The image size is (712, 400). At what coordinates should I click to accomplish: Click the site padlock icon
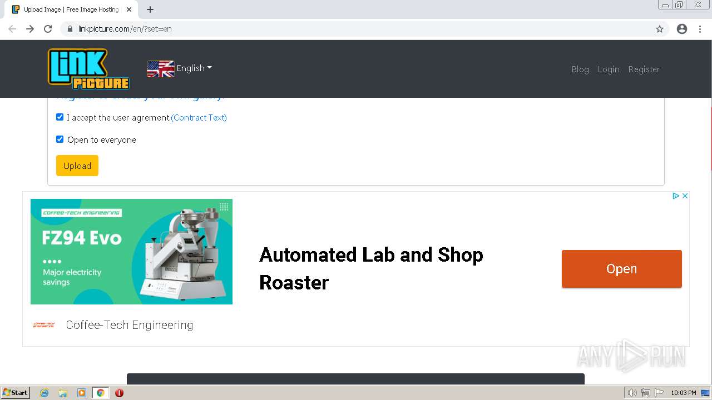(x=70, y=29)
